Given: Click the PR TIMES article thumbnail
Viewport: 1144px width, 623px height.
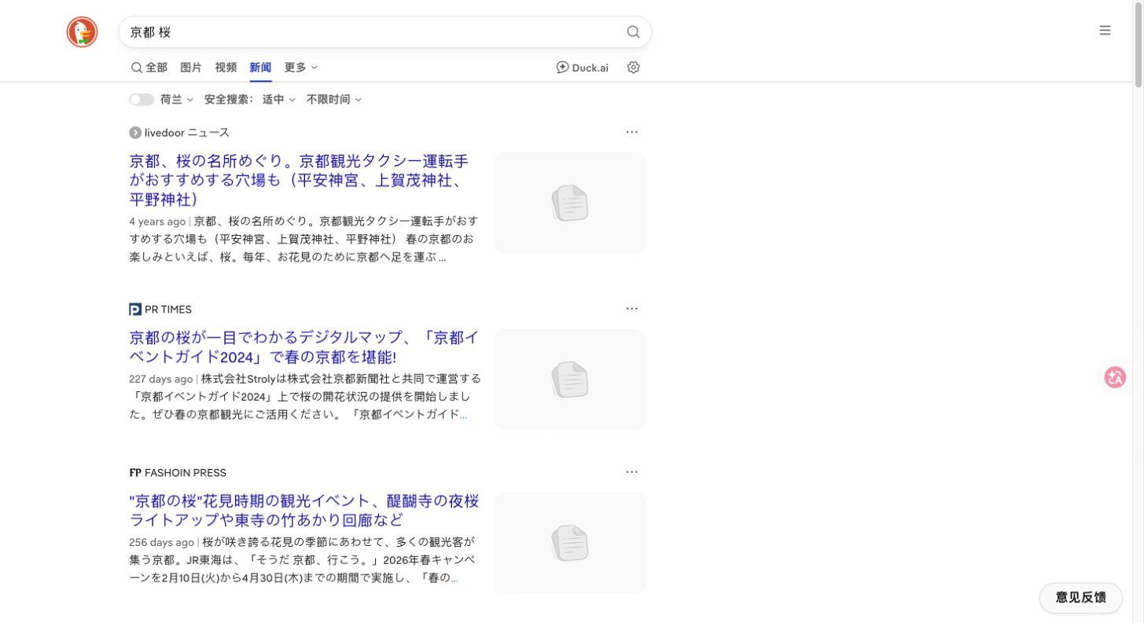Looking at the screenshot, I should 570,379.
